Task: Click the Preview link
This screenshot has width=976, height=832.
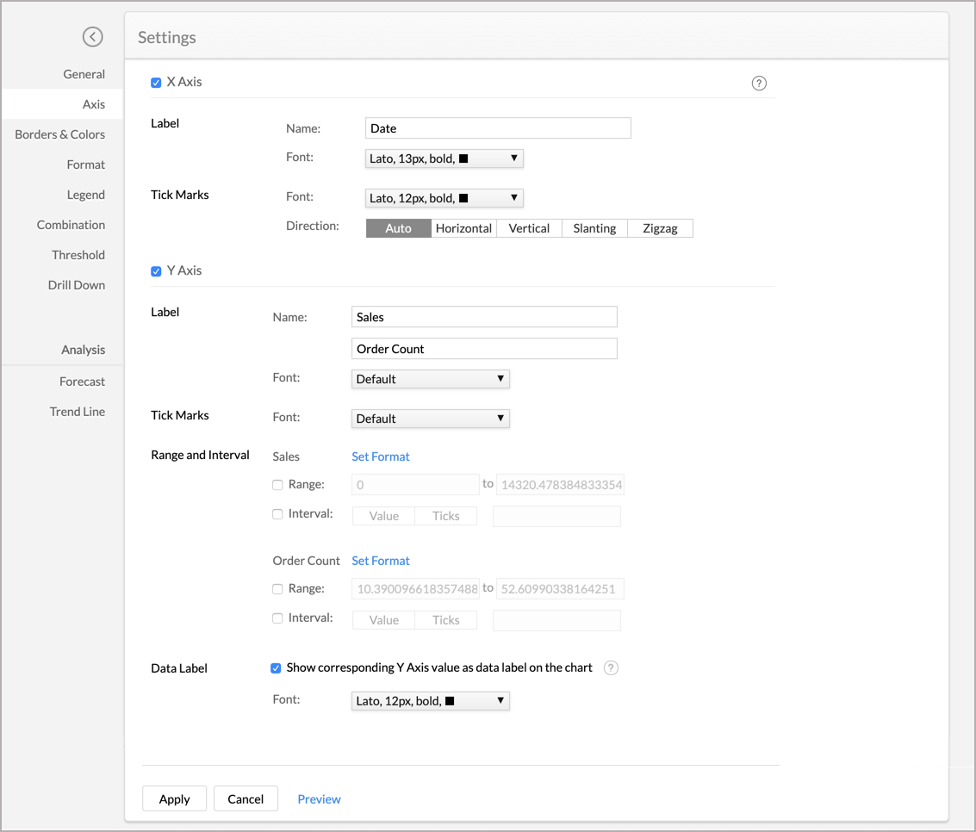Action: click(x=319, y=798)
